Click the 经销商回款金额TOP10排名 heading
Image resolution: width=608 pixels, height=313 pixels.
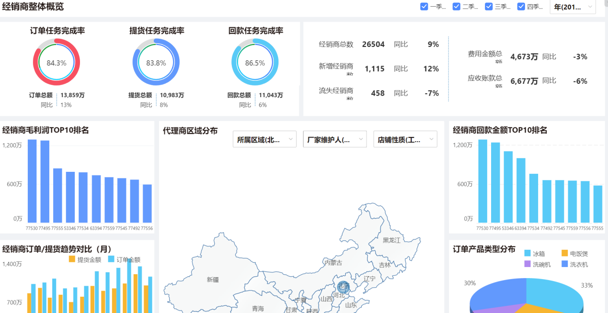[500, 130]
